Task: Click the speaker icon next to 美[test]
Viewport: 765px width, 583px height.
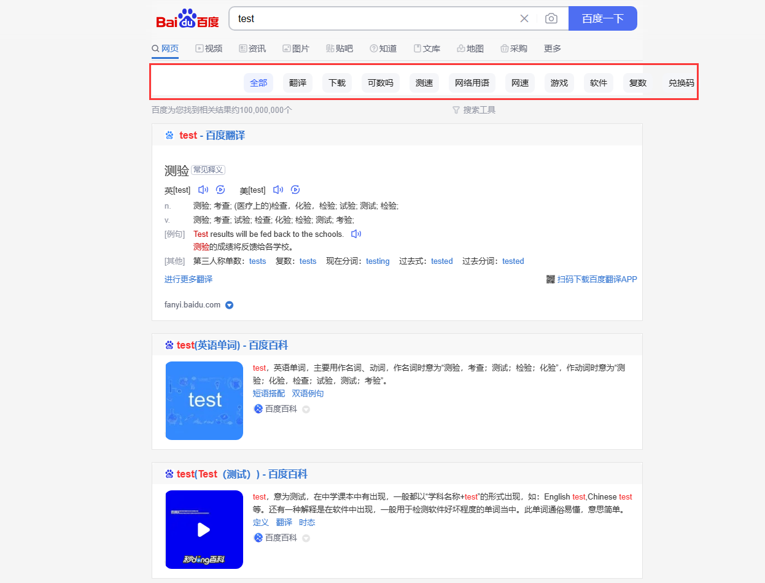Action: (278, 190)
